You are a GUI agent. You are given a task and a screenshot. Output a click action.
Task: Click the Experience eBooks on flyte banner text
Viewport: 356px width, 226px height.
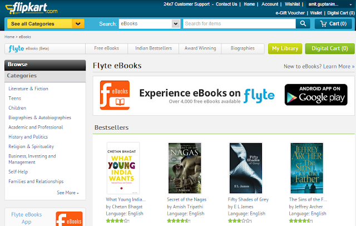pos(207,95)
